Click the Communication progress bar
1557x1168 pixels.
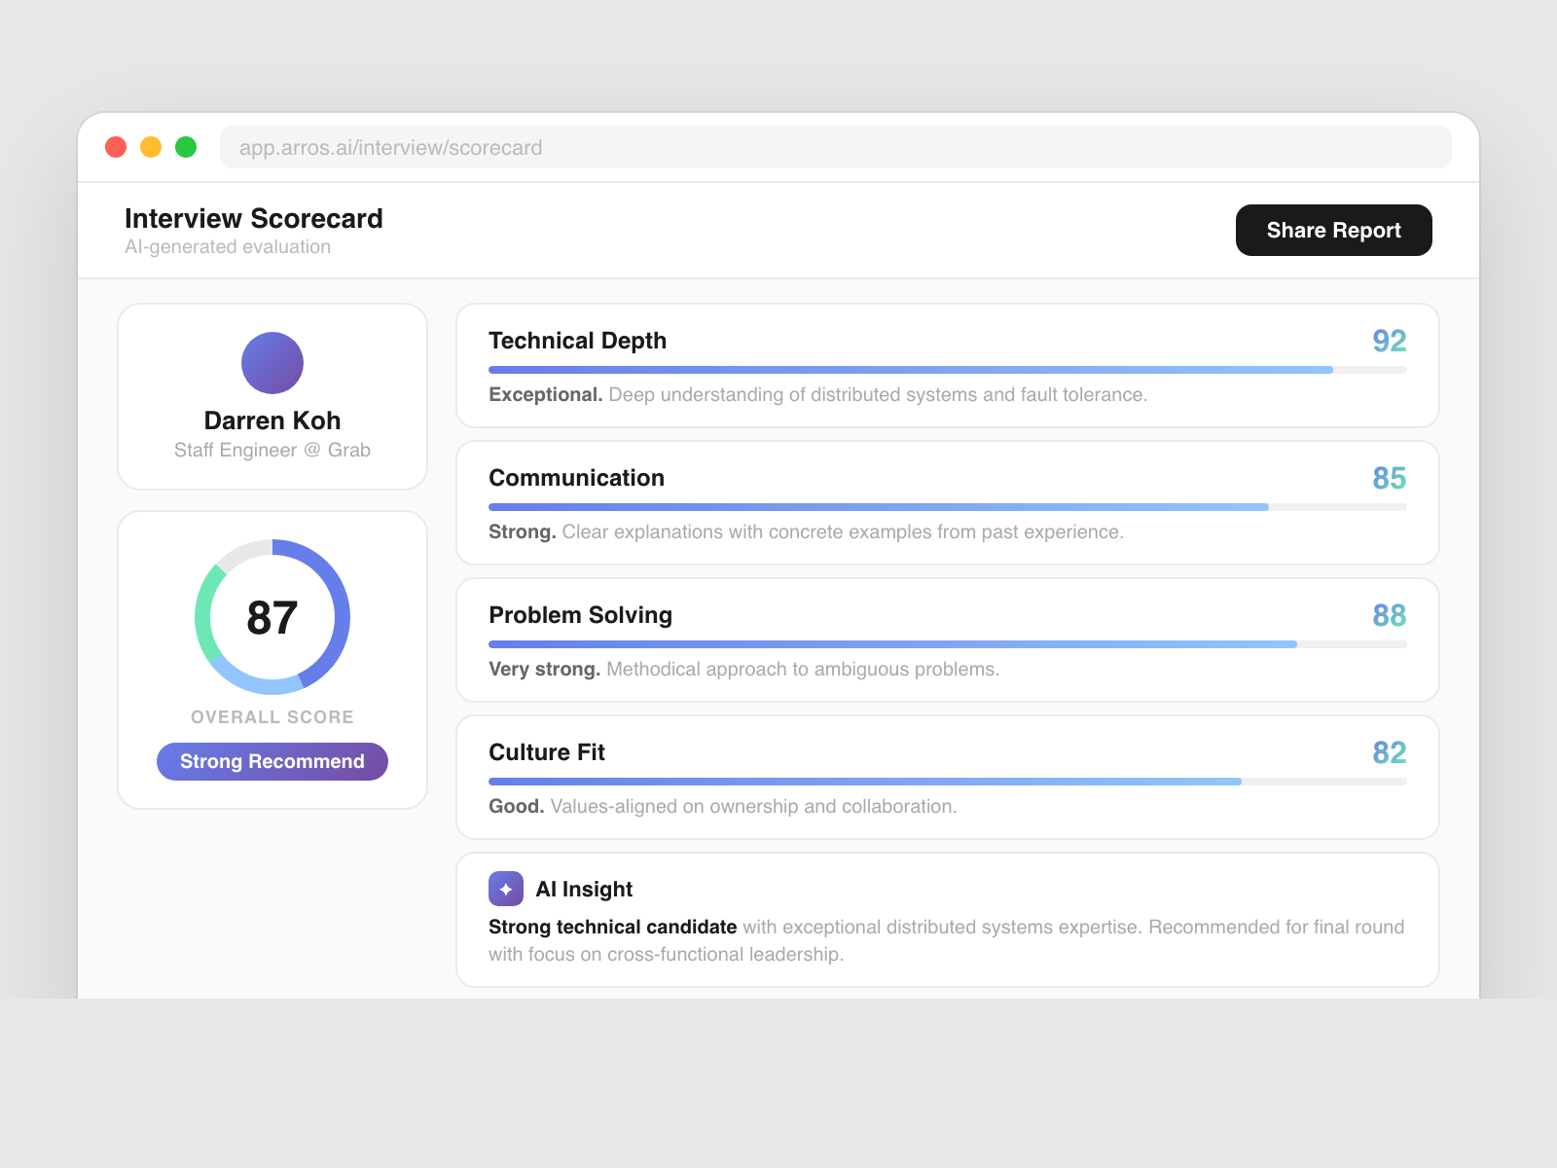click(947, 507)
